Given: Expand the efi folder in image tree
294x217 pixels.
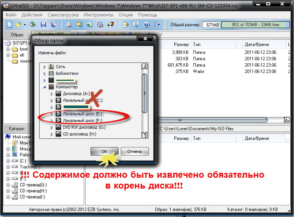Looking at the screenshot, I should (8, 55).
